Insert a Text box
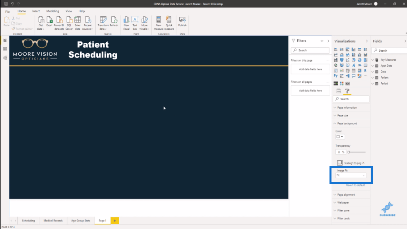Screen dimensions: 407x229 (x=135, y=23)
